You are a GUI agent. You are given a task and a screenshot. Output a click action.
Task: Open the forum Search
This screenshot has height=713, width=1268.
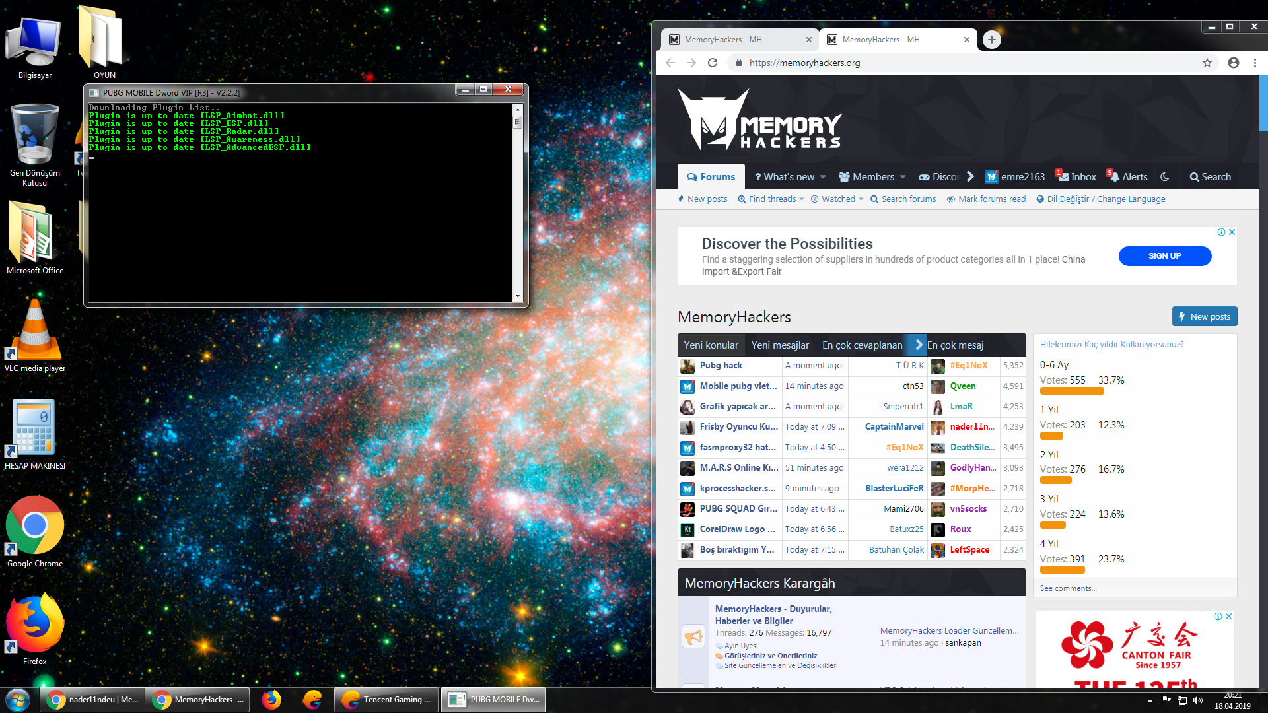1210,177
